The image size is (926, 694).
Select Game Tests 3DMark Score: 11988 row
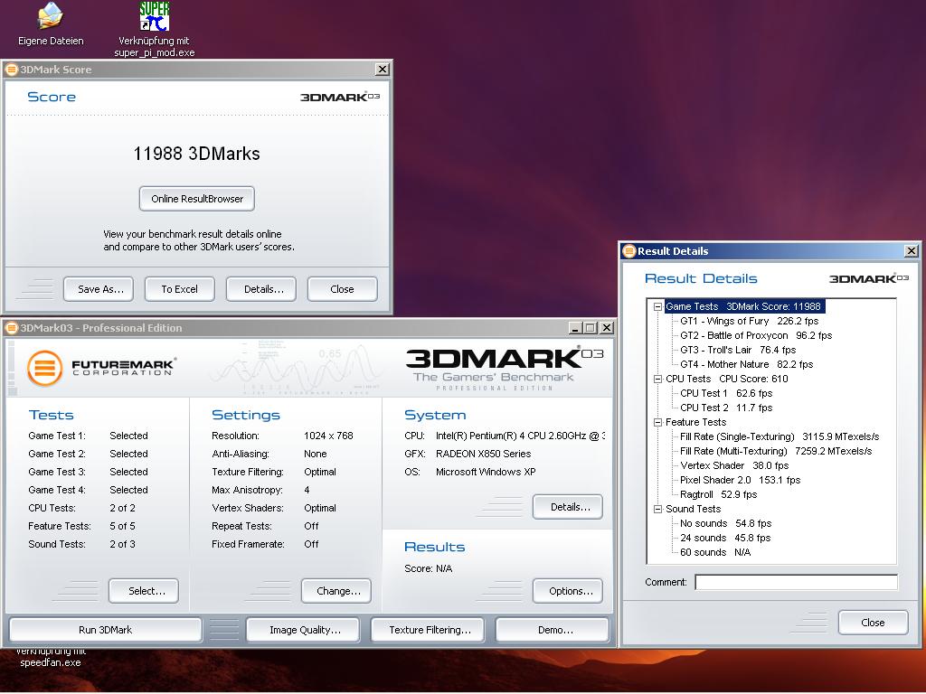(743, 307)
